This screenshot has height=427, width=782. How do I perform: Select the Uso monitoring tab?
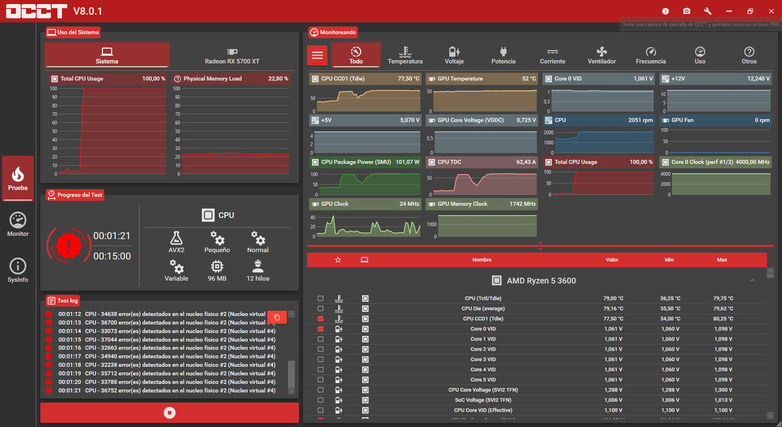pyautogui.click(x=700, y=55)
